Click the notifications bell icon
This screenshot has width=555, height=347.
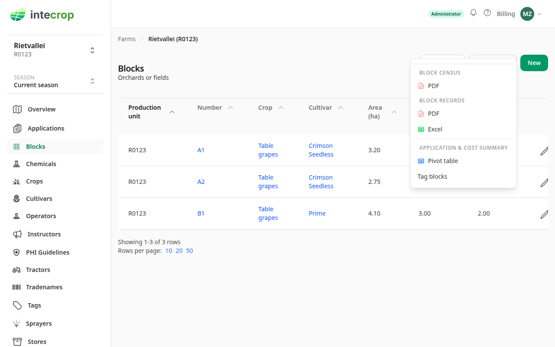[x=473, y=13]
